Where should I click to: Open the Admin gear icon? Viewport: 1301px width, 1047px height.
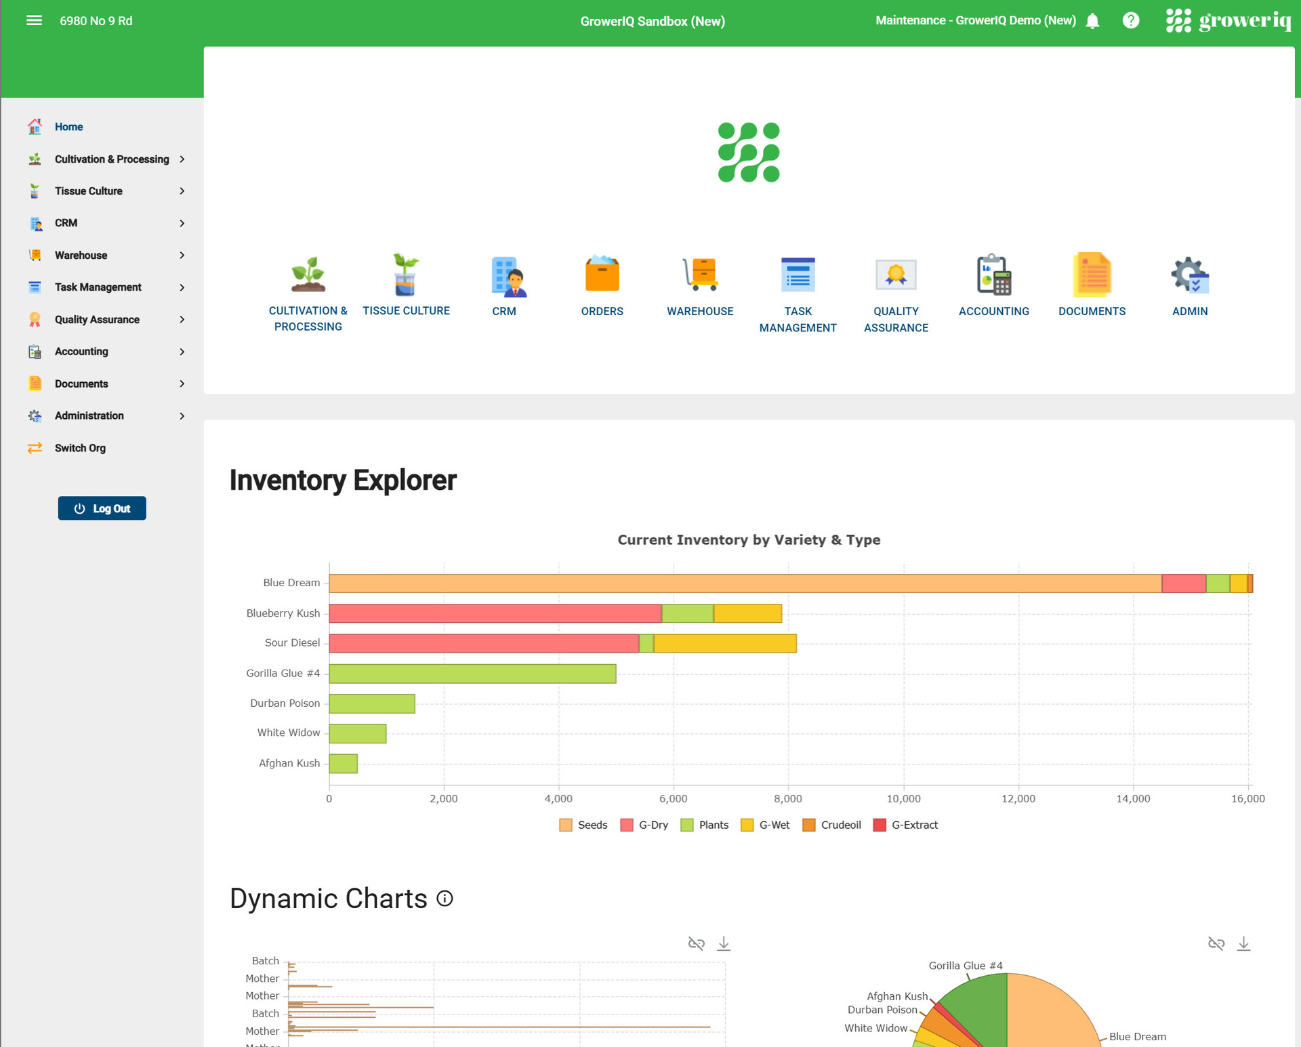[x=1190, y=274]
